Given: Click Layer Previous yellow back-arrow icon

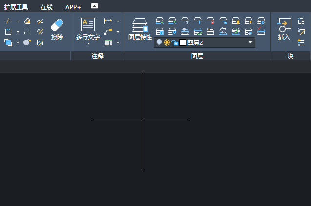Looking at the screenshot, I should (210, 31).
